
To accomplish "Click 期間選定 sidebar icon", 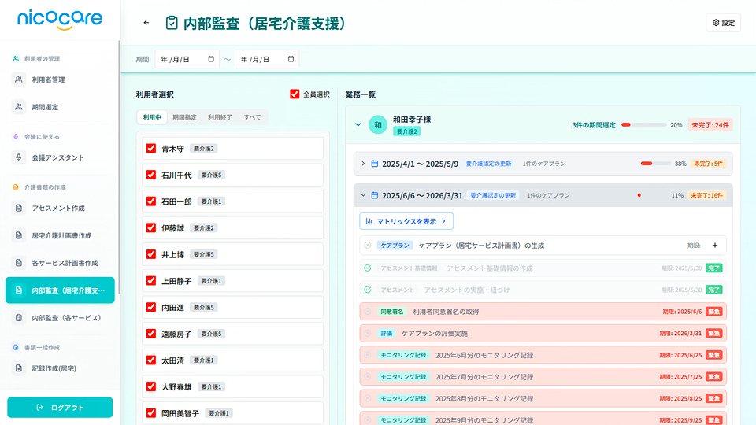I will (x=18, y=107).
